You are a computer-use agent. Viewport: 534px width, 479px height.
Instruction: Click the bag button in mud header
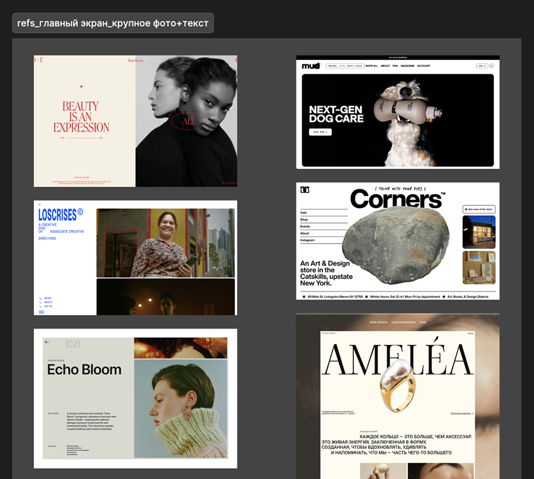click(482, 66)
